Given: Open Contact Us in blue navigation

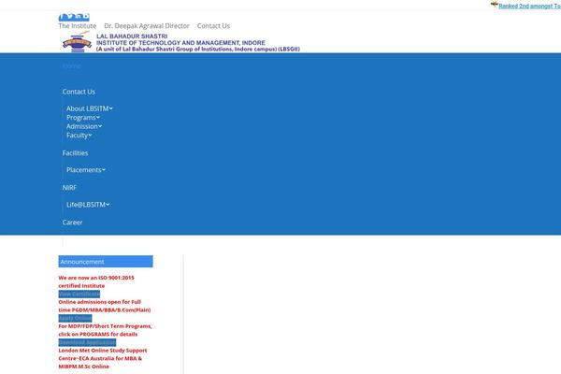Looking at the screenshot, I should point(79,92).
